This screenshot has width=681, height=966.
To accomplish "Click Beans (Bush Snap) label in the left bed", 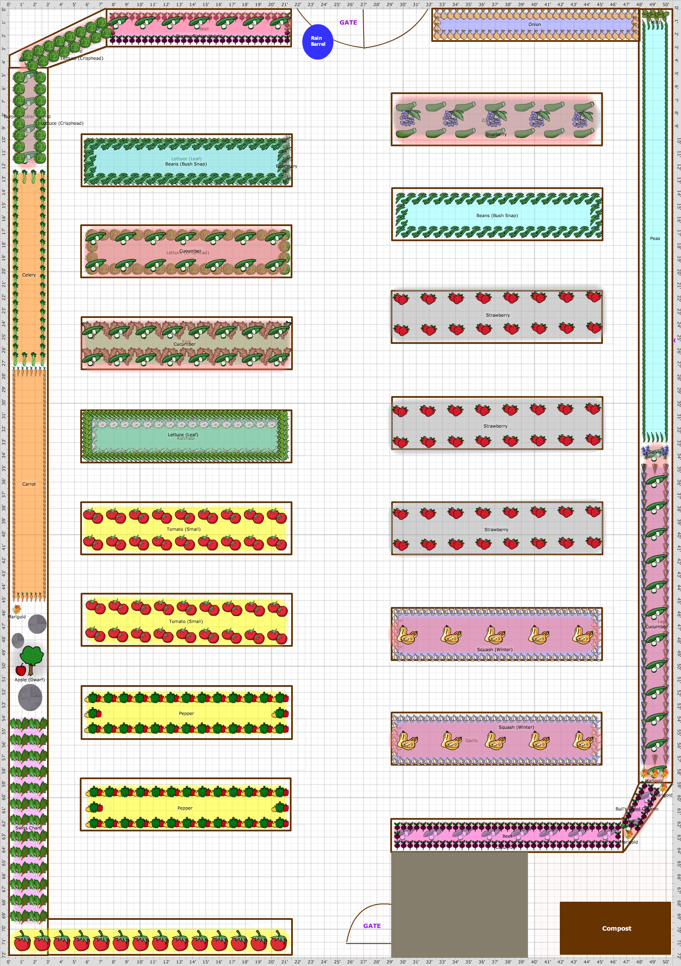I will (186, 164).
